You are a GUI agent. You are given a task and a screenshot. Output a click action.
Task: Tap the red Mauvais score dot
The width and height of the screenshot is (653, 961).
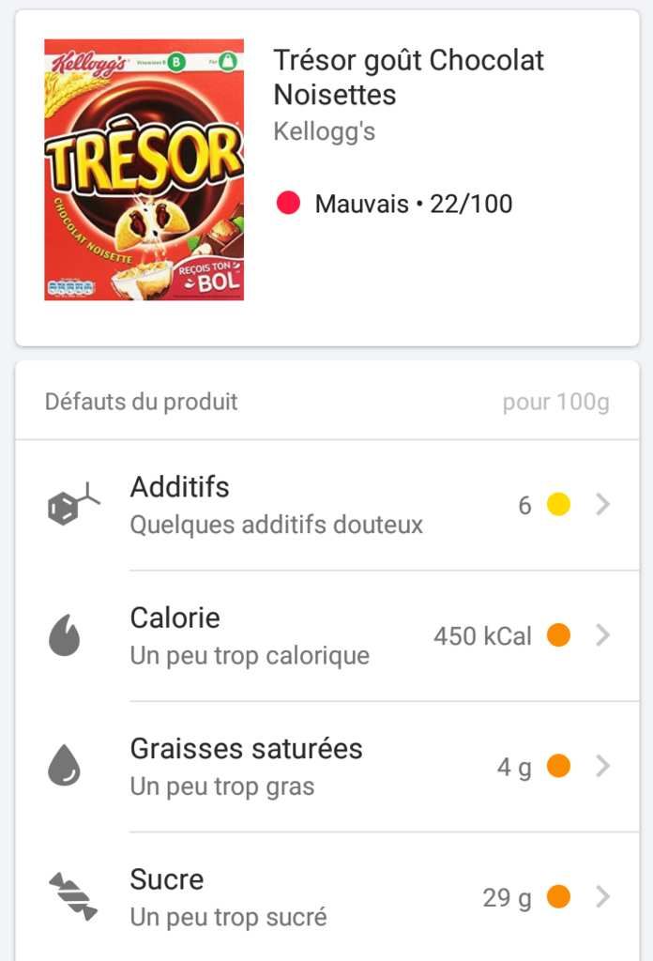click(288, 203)
